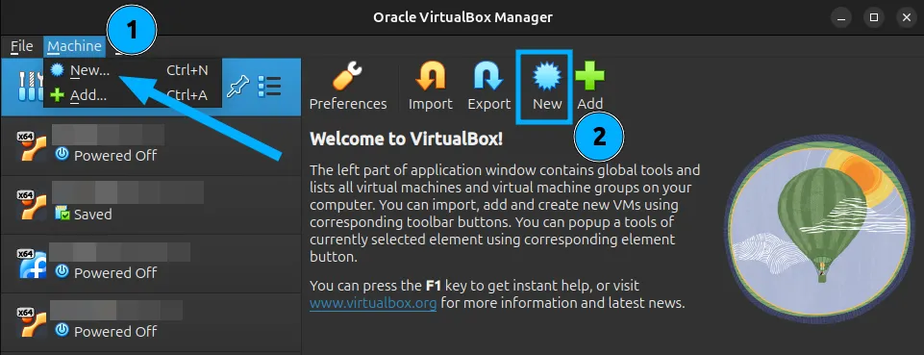Select the Powered Off VM directly under Tools

click(151, 145)
